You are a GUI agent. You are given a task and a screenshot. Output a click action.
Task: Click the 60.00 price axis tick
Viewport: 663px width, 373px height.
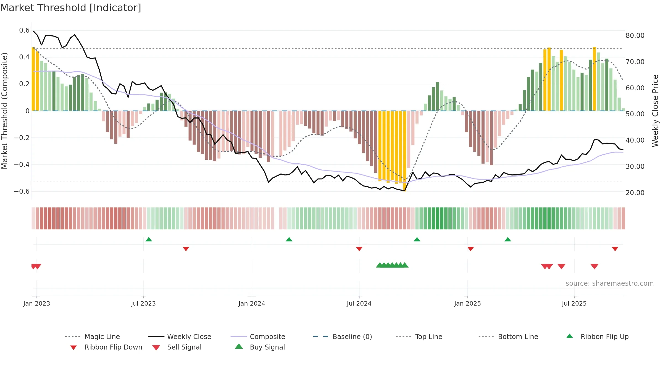pyautogui.click(x=635, y=88)
